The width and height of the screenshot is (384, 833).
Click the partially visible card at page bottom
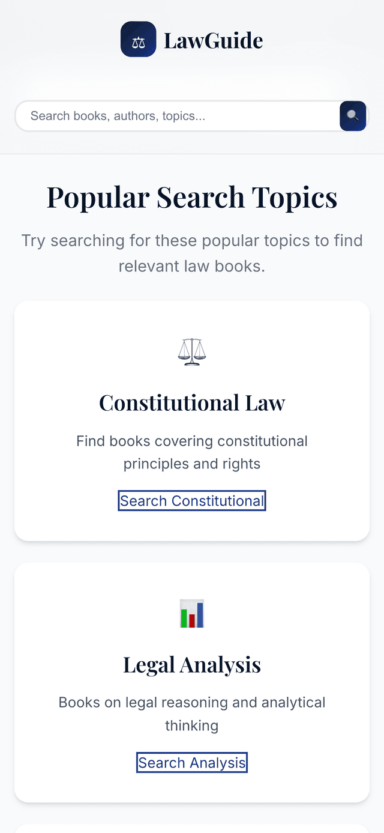(x=192, y=829)
